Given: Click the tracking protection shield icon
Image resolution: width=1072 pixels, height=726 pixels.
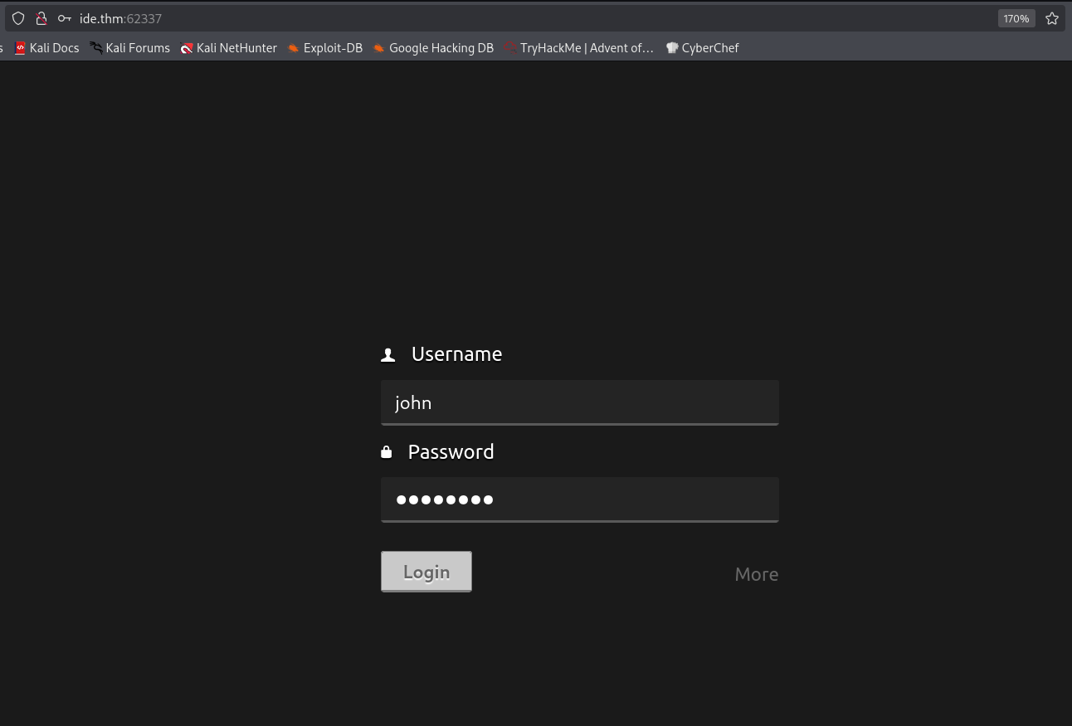Looking at the screenshot, I should click(x=18, y=17).
